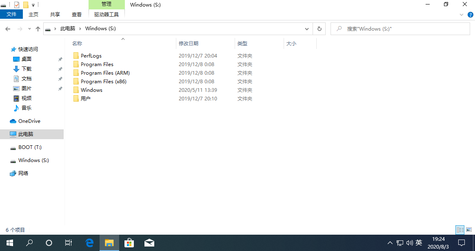Open 桌面 in the navigation pane
This screenshot has height=251, width=475.
tap(27, 59)
